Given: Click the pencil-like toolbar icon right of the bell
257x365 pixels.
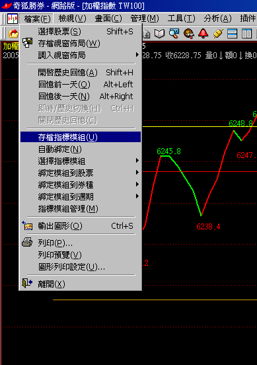Looking at the screenshot, I should (218, 34).
